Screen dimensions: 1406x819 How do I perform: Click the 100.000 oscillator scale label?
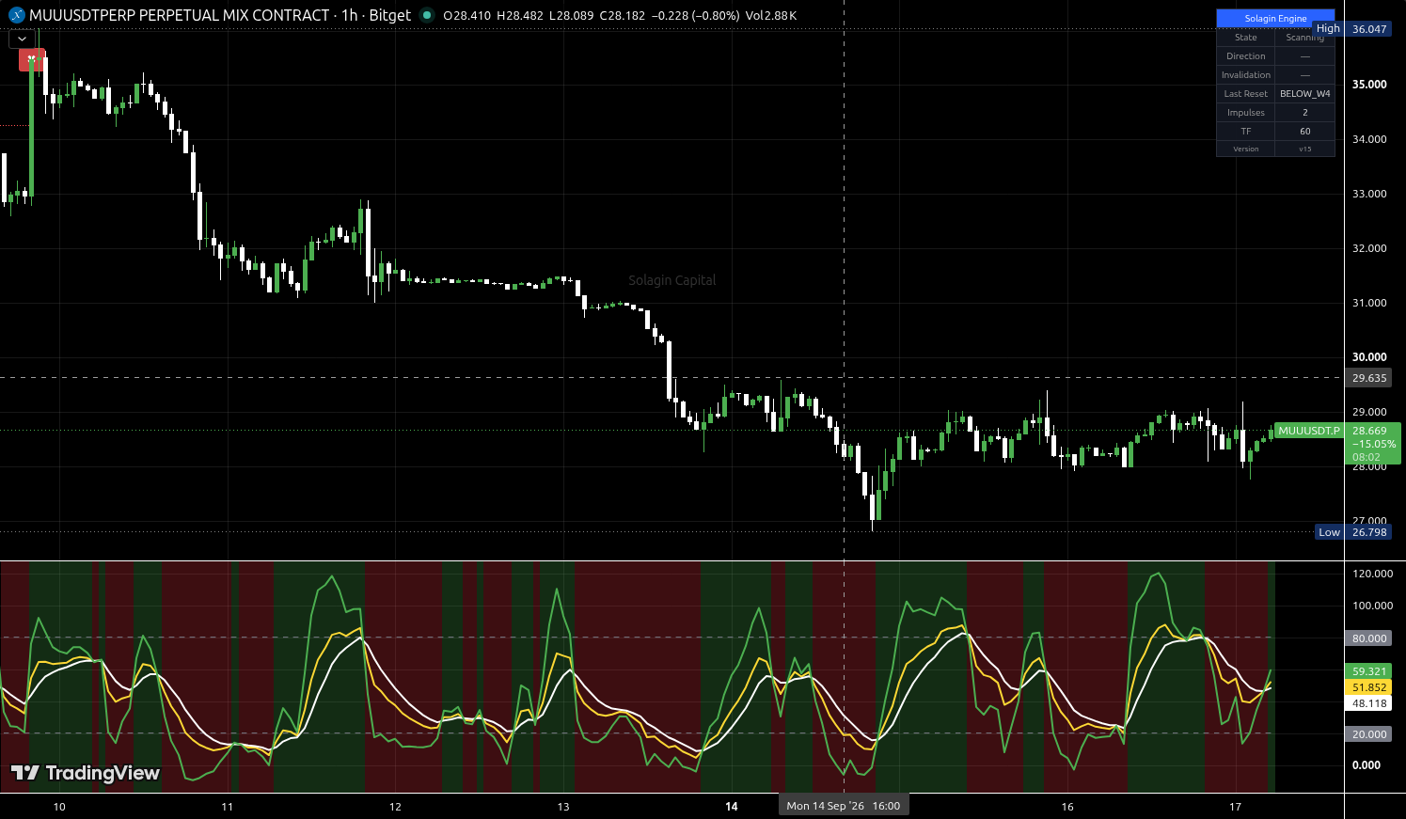1372,606
